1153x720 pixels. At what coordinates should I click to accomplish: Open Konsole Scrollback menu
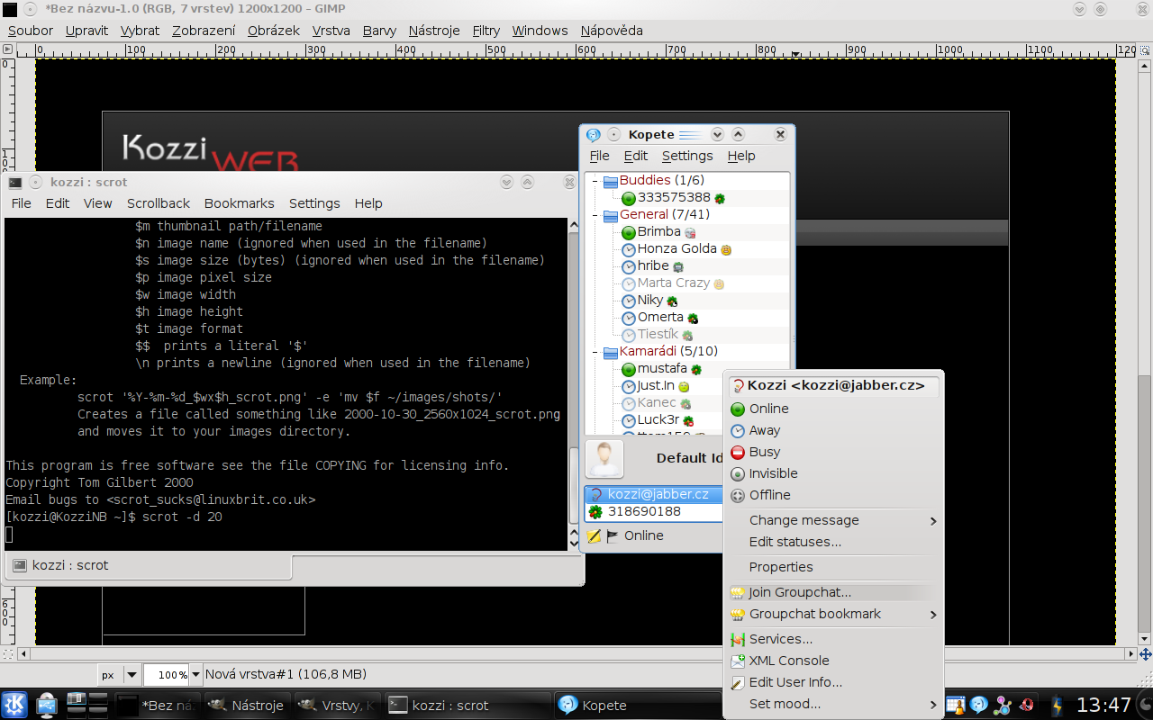[x=159, y=203]
